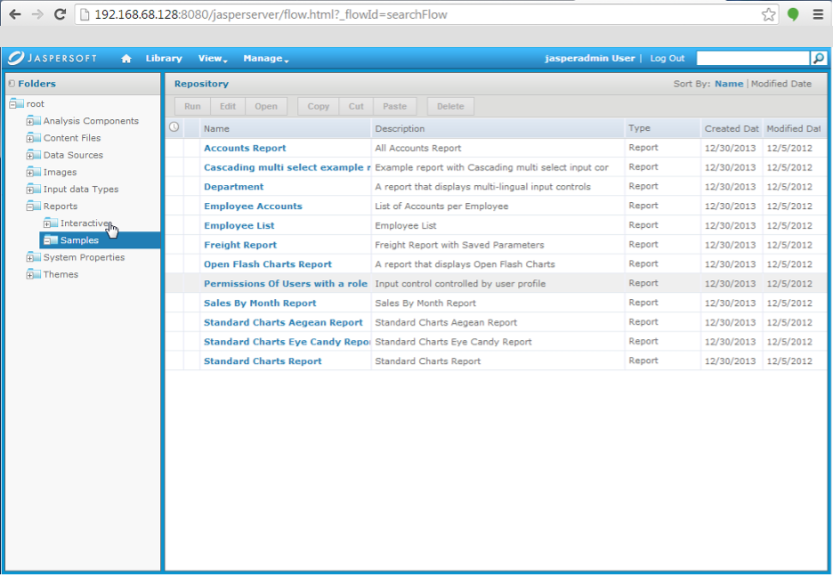Open Permissions Of Users with a role report
The width and height of the screenshot is (833, 575).
click(286, 284)
